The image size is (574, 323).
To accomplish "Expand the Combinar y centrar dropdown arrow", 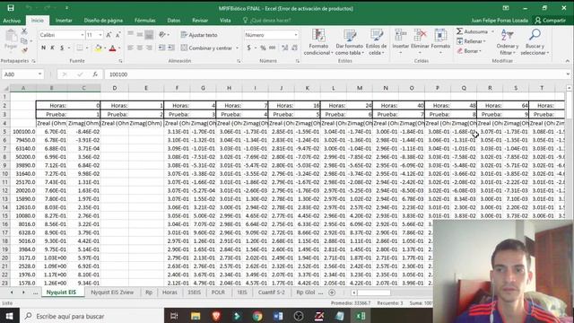I will click(x=237, y=48).
